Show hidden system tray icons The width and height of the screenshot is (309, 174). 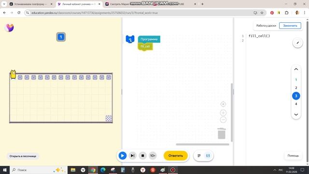[x=275, y=170]
